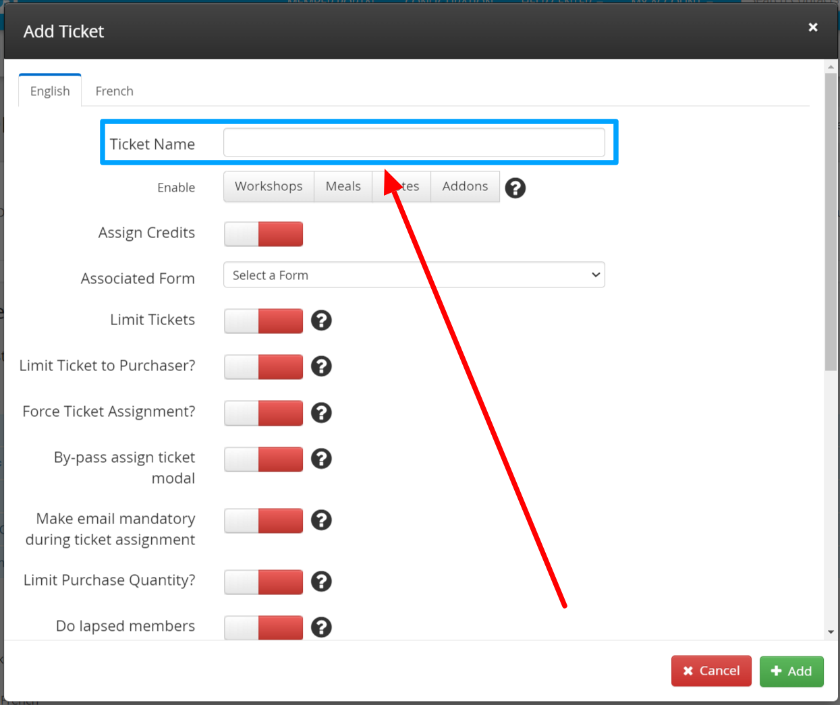840x705 pixels.
Task: Click the red Cancel button
Action: pyautogui.click(x=711, y=671)
